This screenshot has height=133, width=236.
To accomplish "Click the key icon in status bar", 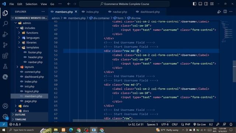I will (x=218, y=125).
